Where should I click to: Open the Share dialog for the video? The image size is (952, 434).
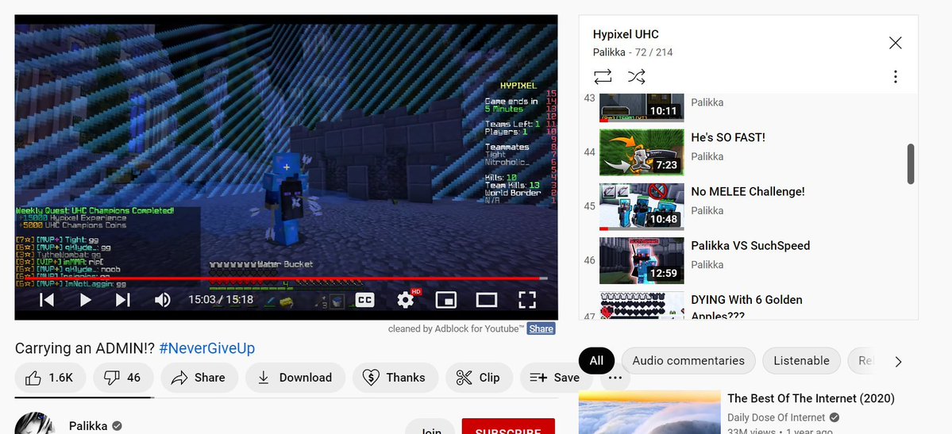pos(198,378)
